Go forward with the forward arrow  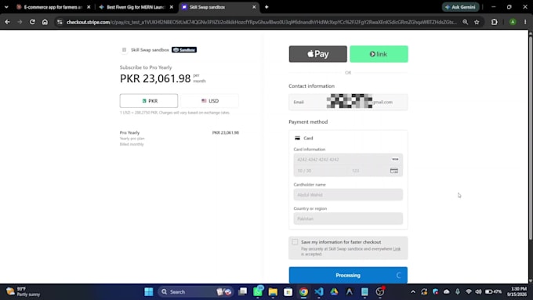20,22
